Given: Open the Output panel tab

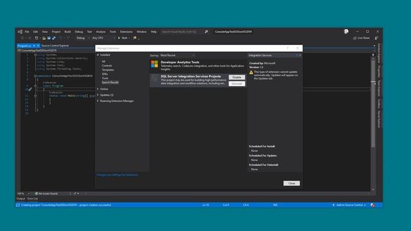Looking at the screenshot, I should (x=21, y=199).
